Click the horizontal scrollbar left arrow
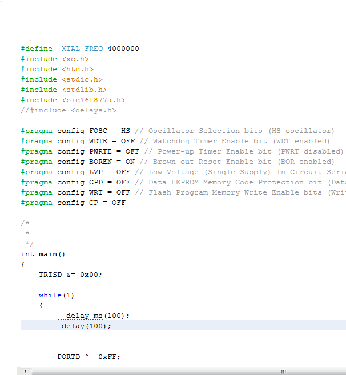This screenshot has width=346, height=375. tap(25, 371)
